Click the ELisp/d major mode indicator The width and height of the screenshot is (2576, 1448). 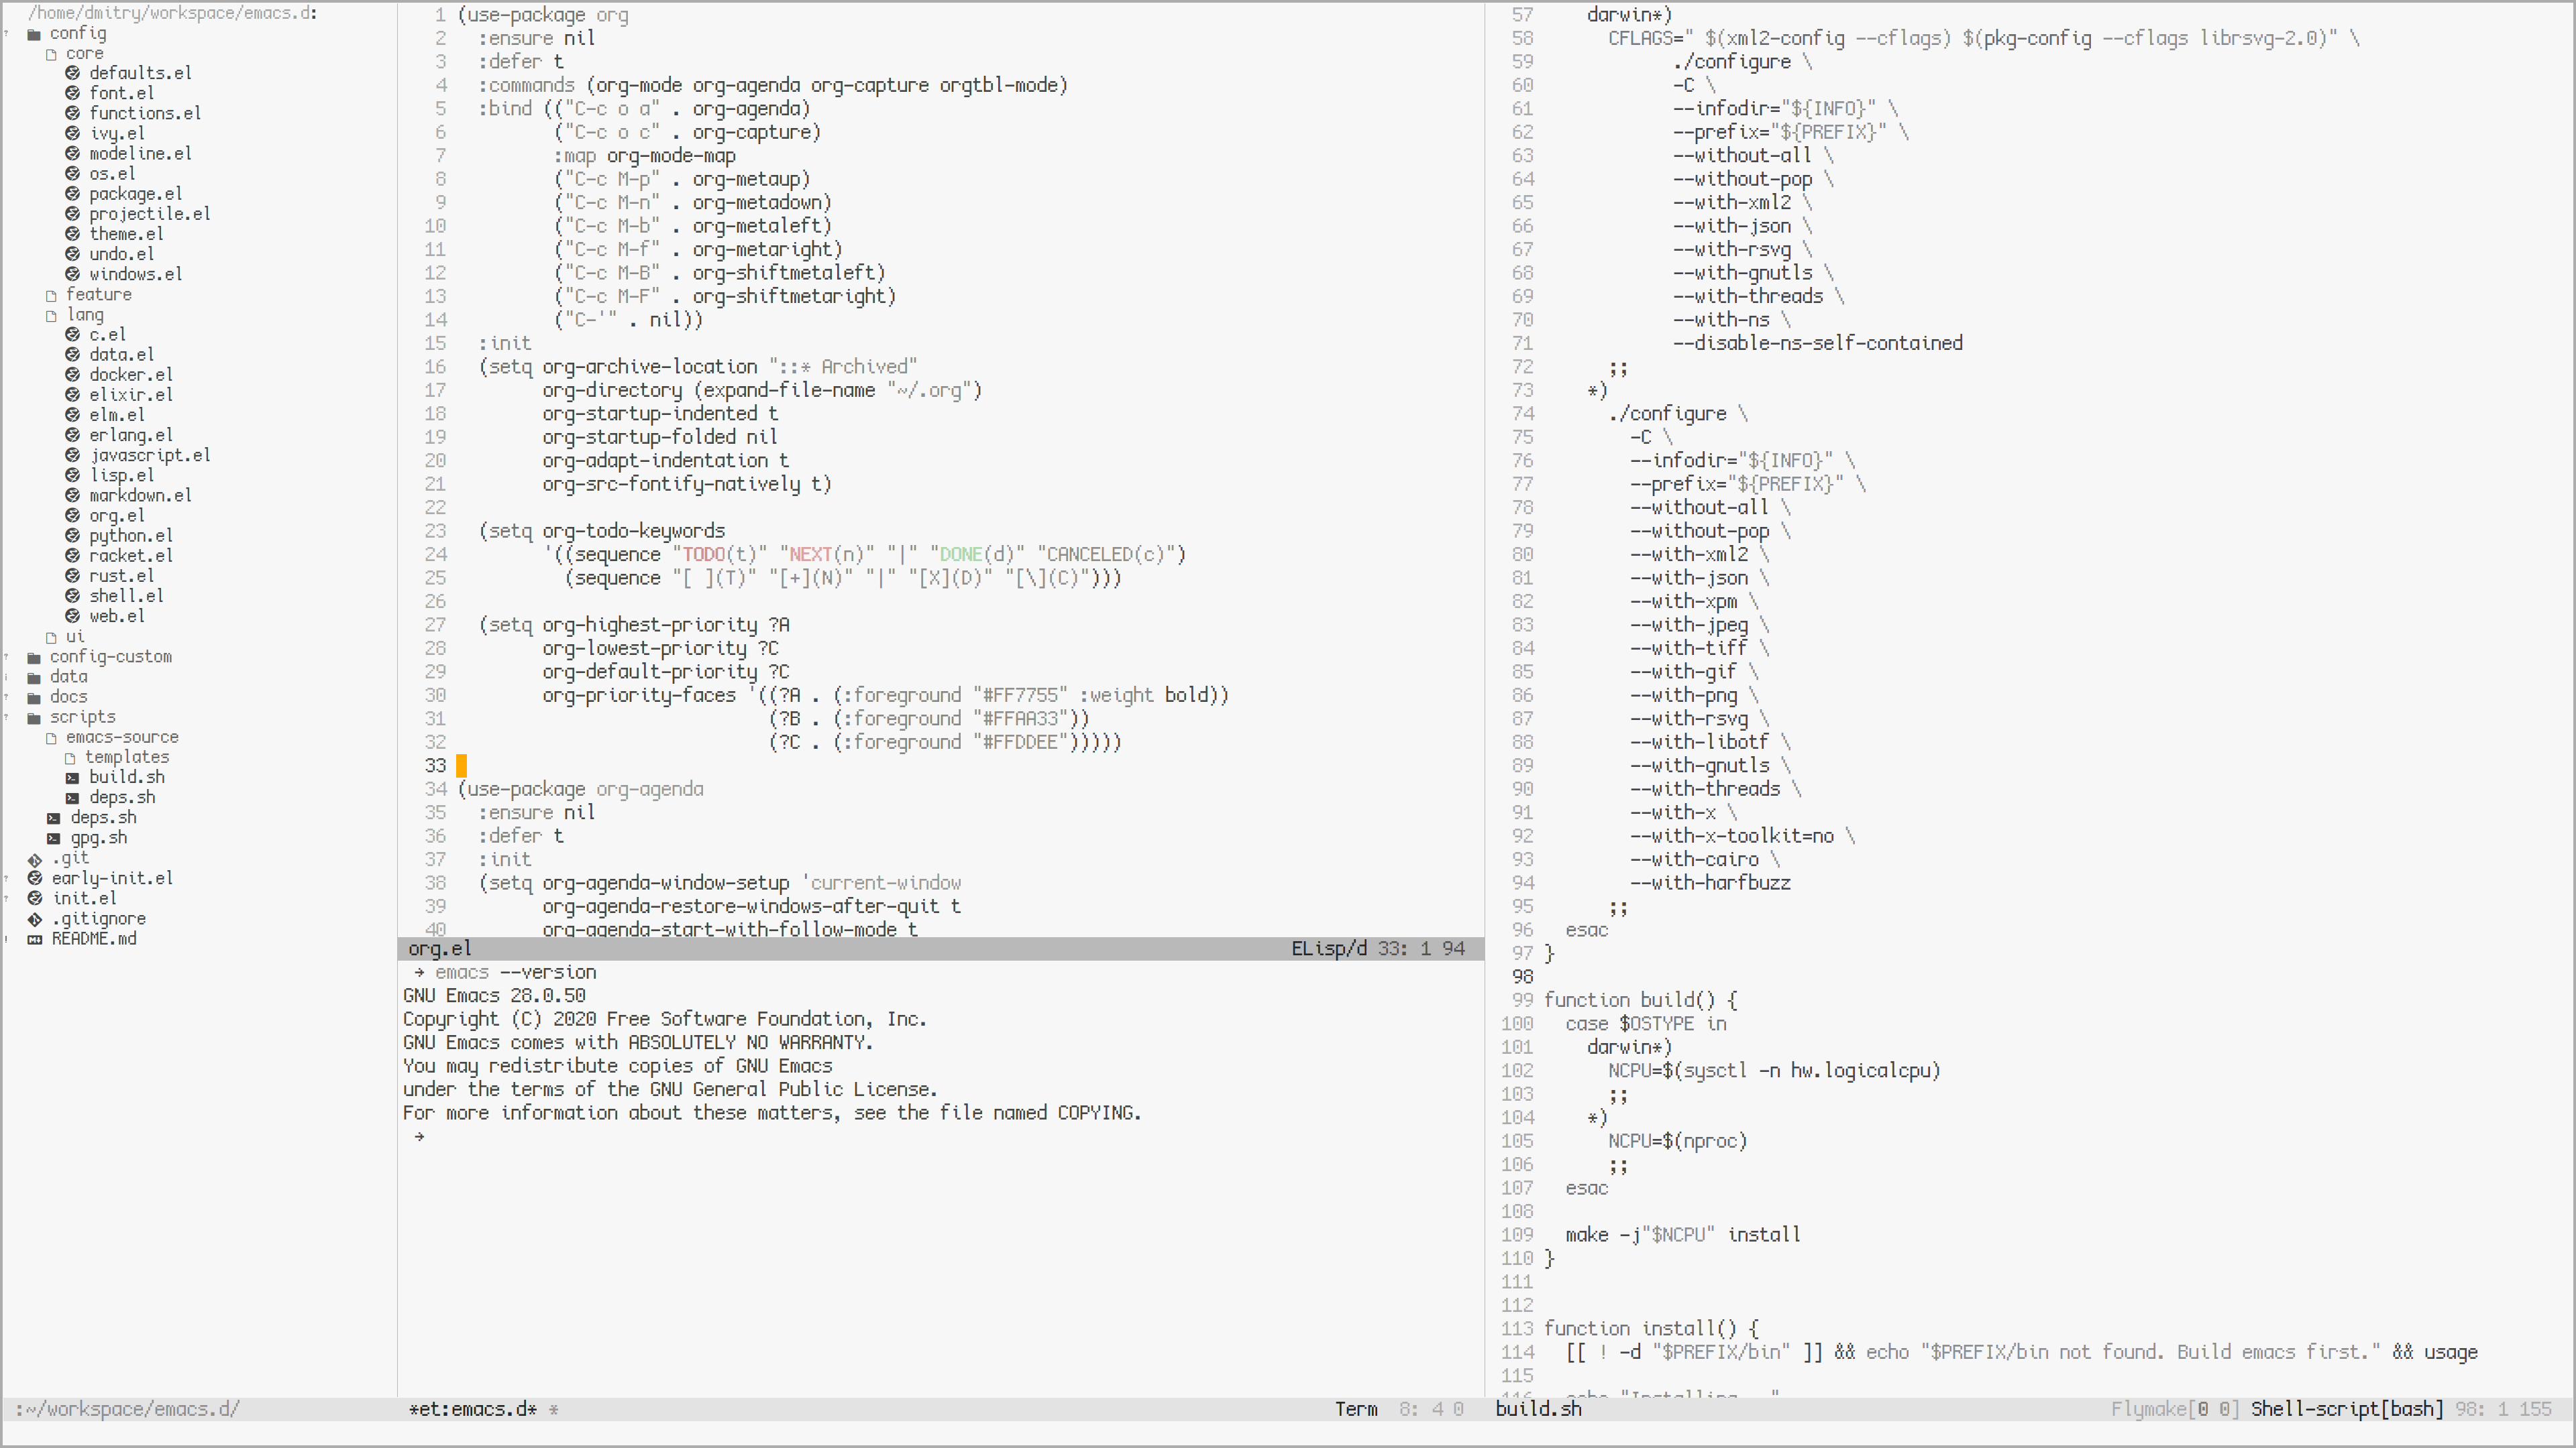[1328, 949]
